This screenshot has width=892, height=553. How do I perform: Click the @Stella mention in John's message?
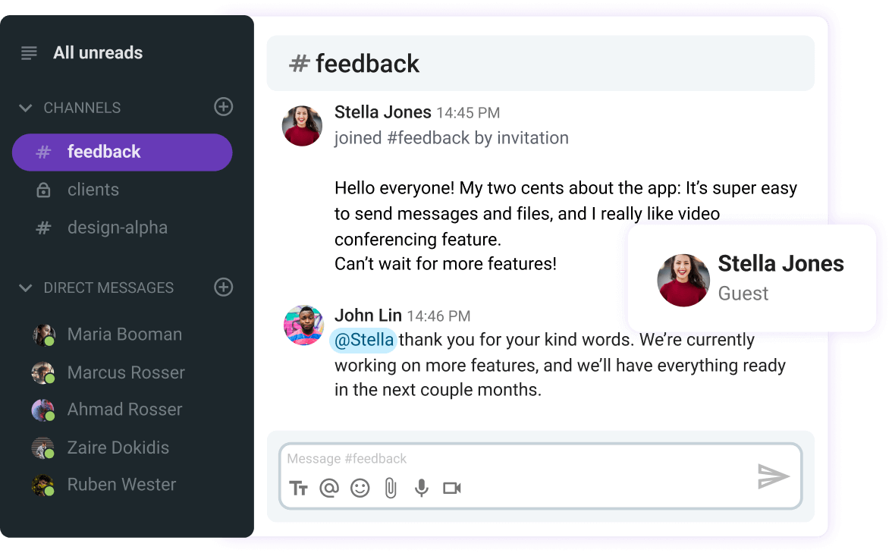(363, 340)
